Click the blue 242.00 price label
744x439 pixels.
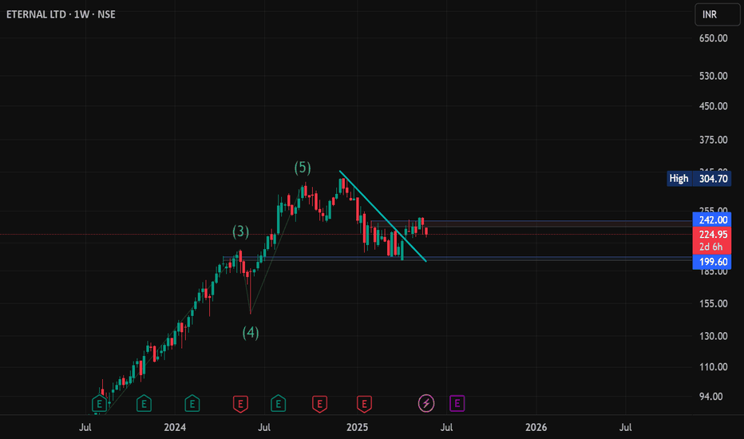click(x=712, y=219)
